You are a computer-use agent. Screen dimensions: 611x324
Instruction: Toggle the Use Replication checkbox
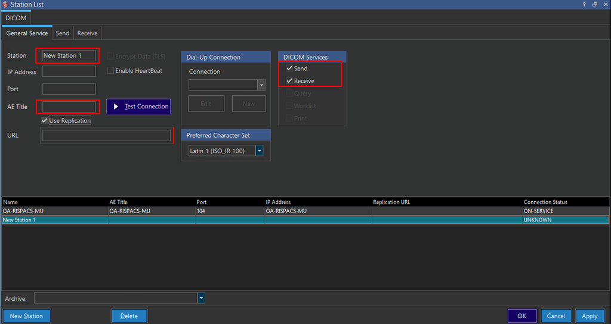(45, 121)
